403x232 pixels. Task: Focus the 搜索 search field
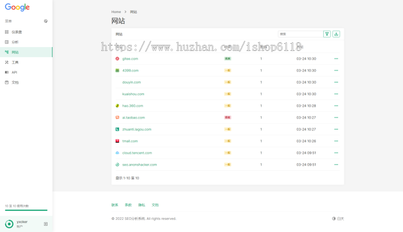click(x=300, y=34)
